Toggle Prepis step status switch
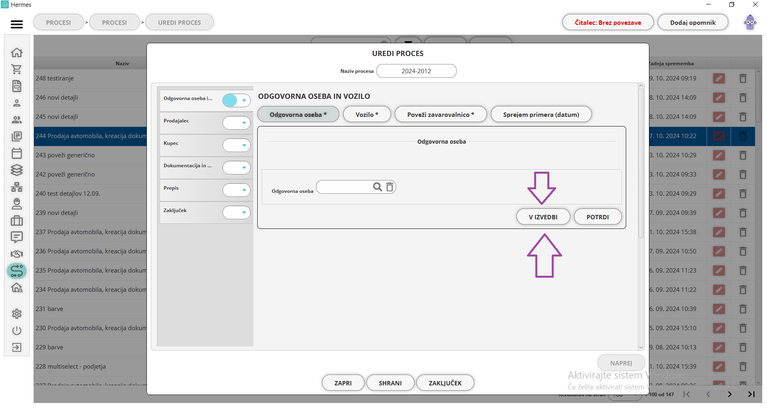The image size is (767, 409). click(236, 190)
